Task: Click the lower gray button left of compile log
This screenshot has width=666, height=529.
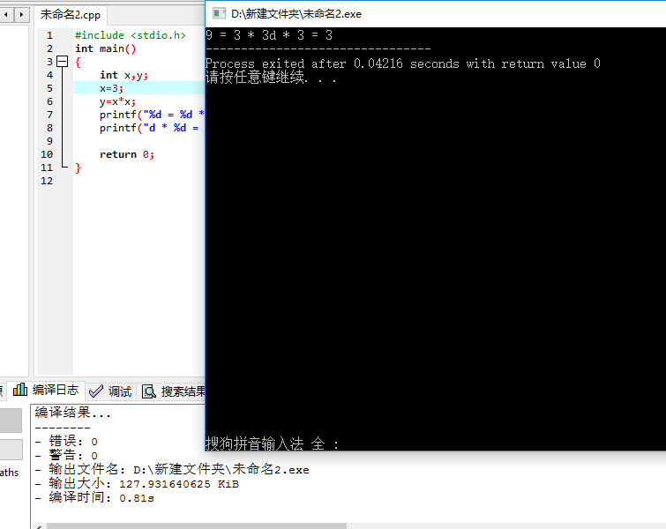Action: [x=11, y=450]
